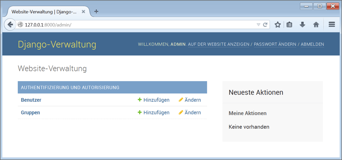The height and width of the screenshot is (160, 342).
Task: Open the URL history dropdown arrow
Action: click(x=259, y=25)
